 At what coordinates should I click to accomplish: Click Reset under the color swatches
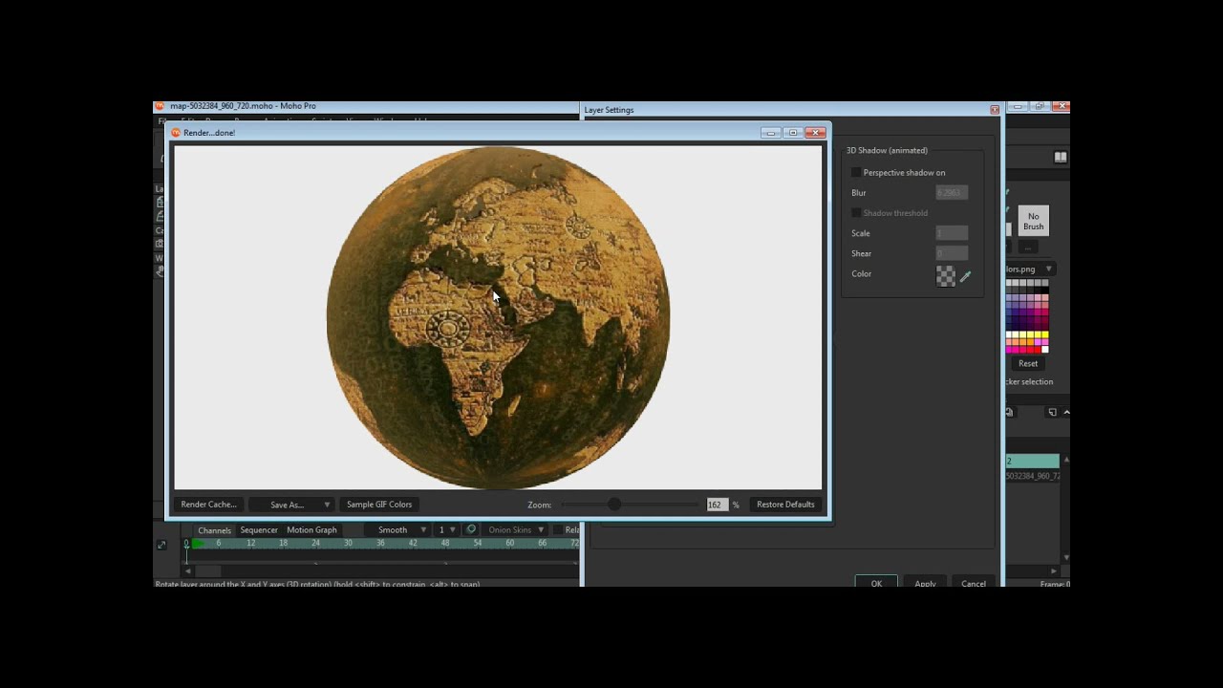(x=1028, y=364)
